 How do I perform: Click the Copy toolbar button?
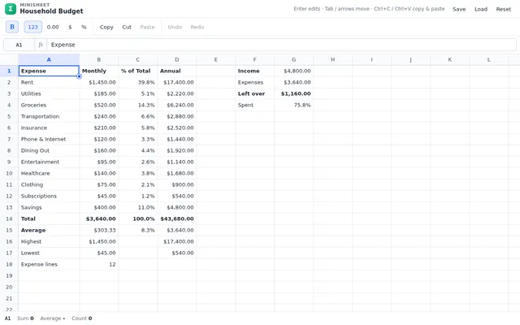[106, 27]
